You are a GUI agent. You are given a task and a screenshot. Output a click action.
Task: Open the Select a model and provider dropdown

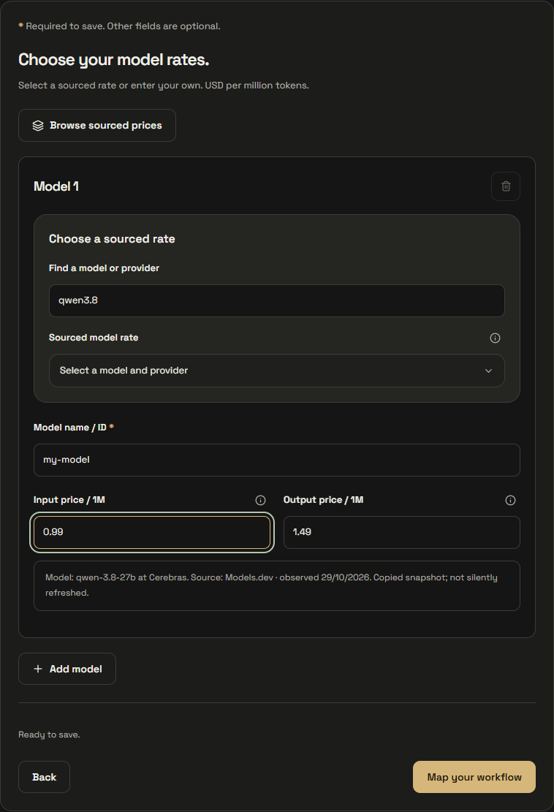(x=276, y=371)
